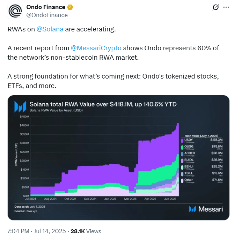Click the Messari logo beside the chart title
The height and width of the screenshot is (237, 235).
coord(20,106)
